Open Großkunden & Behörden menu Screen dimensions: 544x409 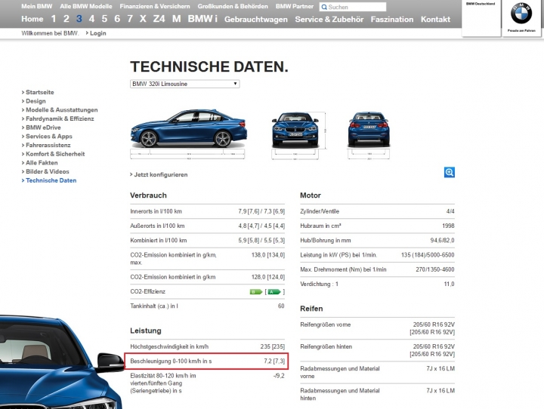pos(233,6)
